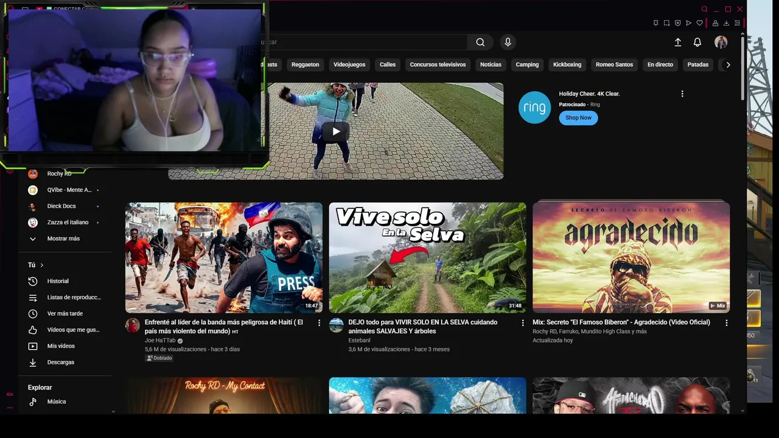Select the Videojuegos chip

(349, 64)
